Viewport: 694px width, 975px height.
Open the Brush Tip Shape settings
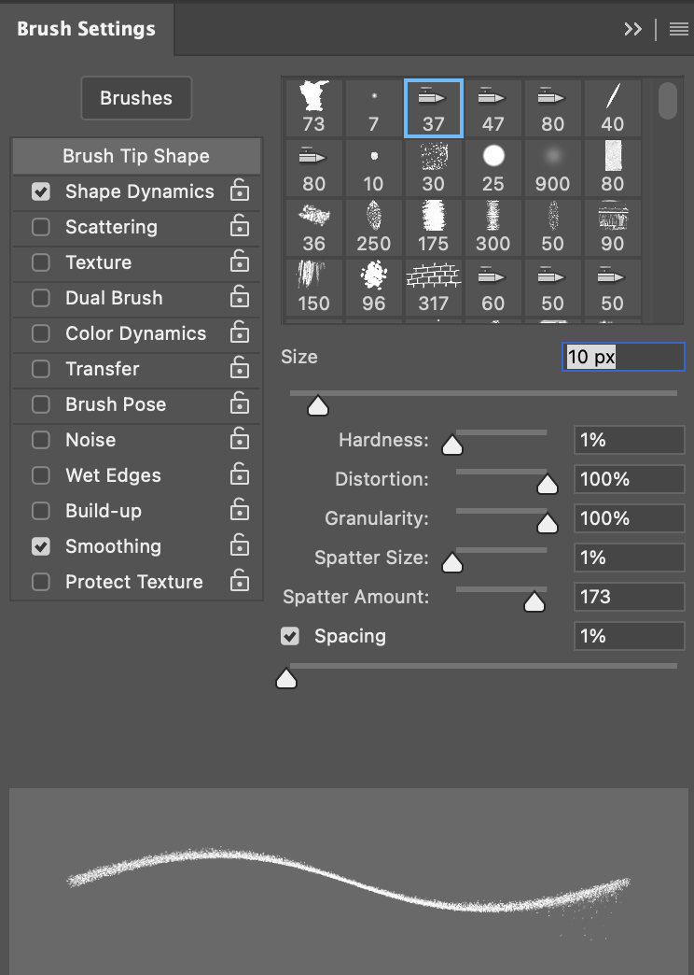[x=136, y=156]
